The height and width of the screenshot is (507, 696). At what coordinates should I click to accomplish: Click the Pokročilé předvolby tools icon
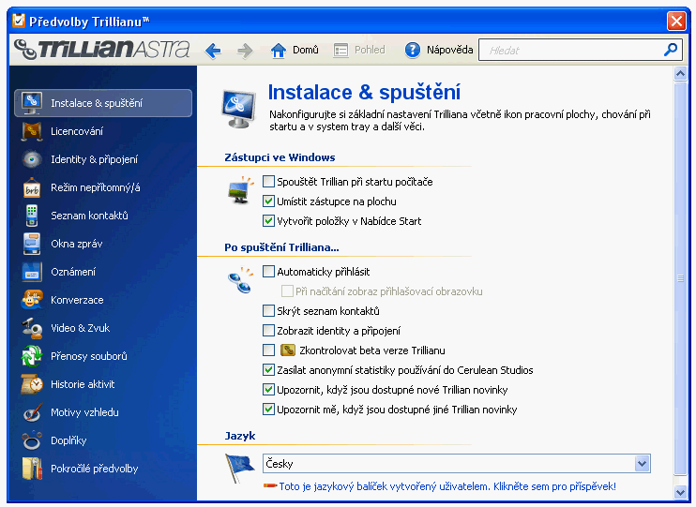32,469
